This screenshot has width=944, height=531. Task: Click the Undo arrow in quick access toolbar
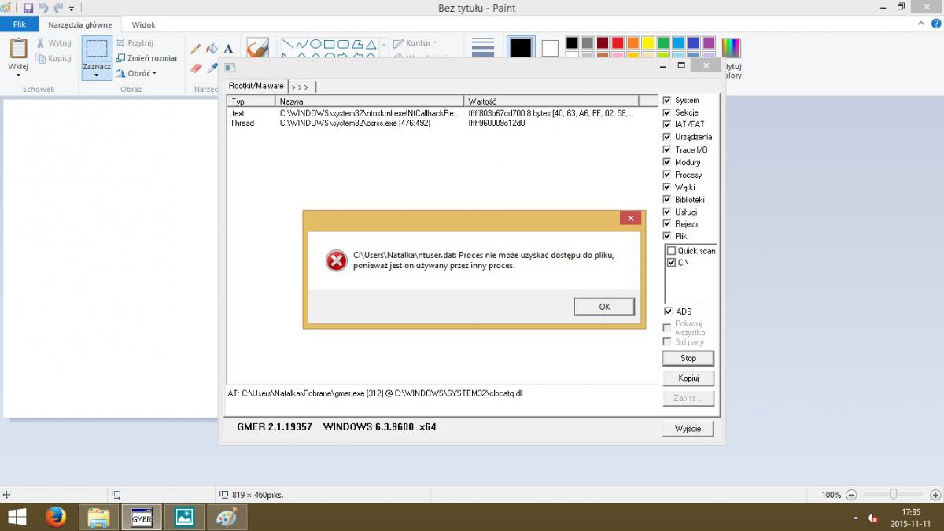tap(44, 8)
